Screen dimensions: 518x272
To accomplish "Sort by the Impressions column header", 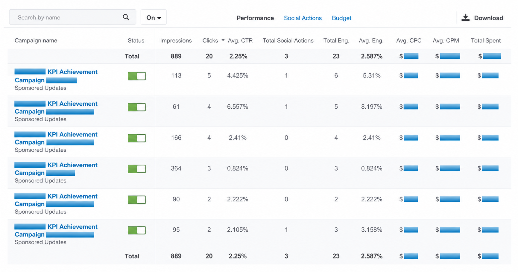I will [176, 40].
